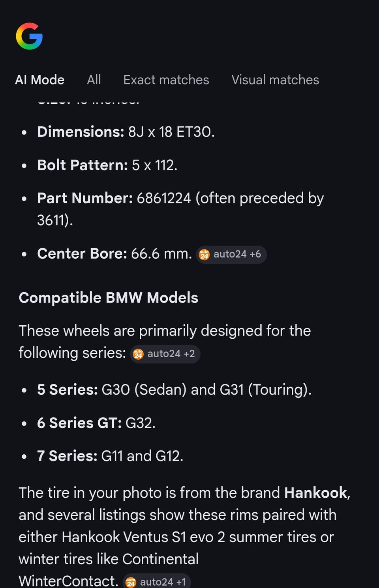Viewport: 379px width, 588px height.
Task: Click auto24 icon next to following series
Action: tap(138, 354)
